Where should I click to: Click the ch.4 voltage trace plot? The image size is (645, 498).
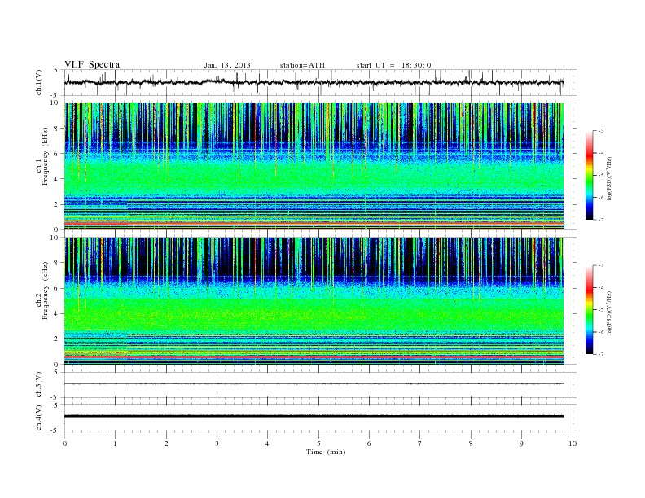point(320,417)
